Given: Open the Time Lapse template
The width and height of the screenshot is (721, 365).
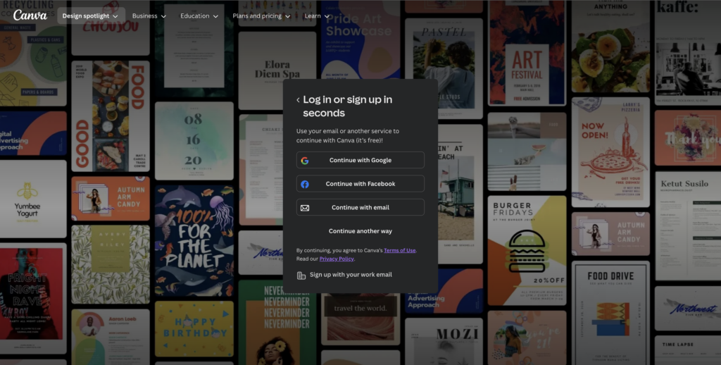Looking at the screenshot, I should [688, 350].
